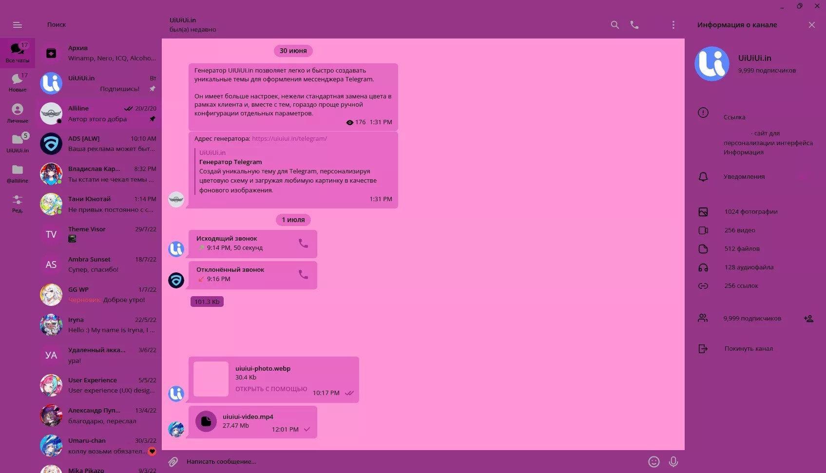Open channel media via 1024 фотографии image icon

pyautogui.click(x=703, y=211)
